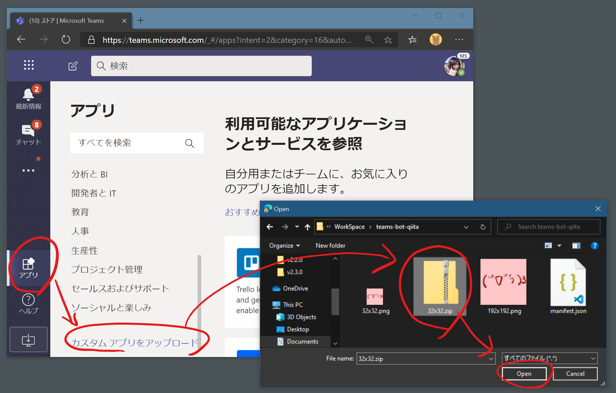
Task: Select the ソーシャルと楽しみ category
Action: (112, 308)
